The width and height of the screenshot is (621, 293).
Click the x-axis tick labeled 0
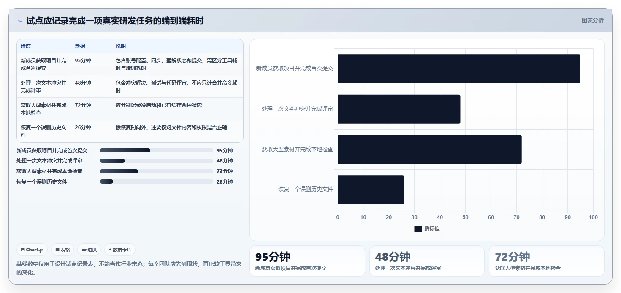click(x=338, y=218)
